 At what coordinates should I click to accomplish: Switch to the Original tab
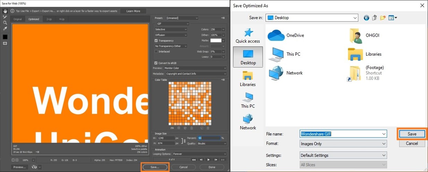[17, 19]
